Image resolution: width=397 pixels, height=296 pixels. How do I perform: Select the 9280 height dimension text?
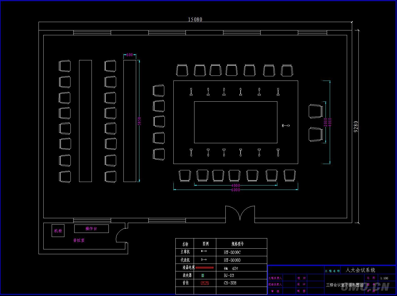pos(356,126)
